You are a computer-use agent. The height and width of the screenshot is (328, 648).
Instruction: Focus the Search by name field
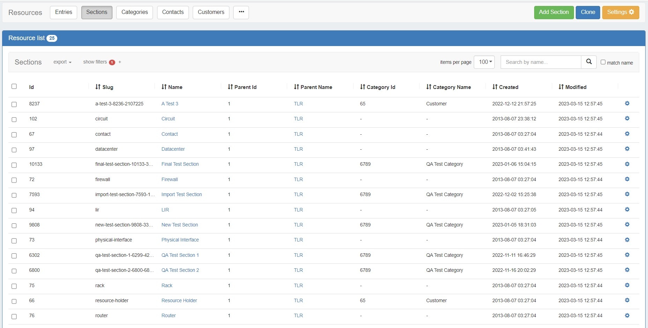(540, 62)
